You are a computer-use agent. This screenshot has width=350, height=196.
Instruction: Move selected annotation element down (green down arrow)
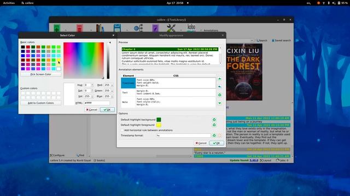point(220,103)
